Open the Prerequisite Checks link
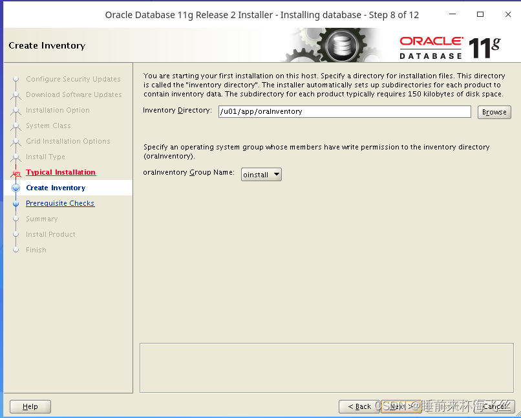This screenshot has height=418, width=521. click(60, 203)
